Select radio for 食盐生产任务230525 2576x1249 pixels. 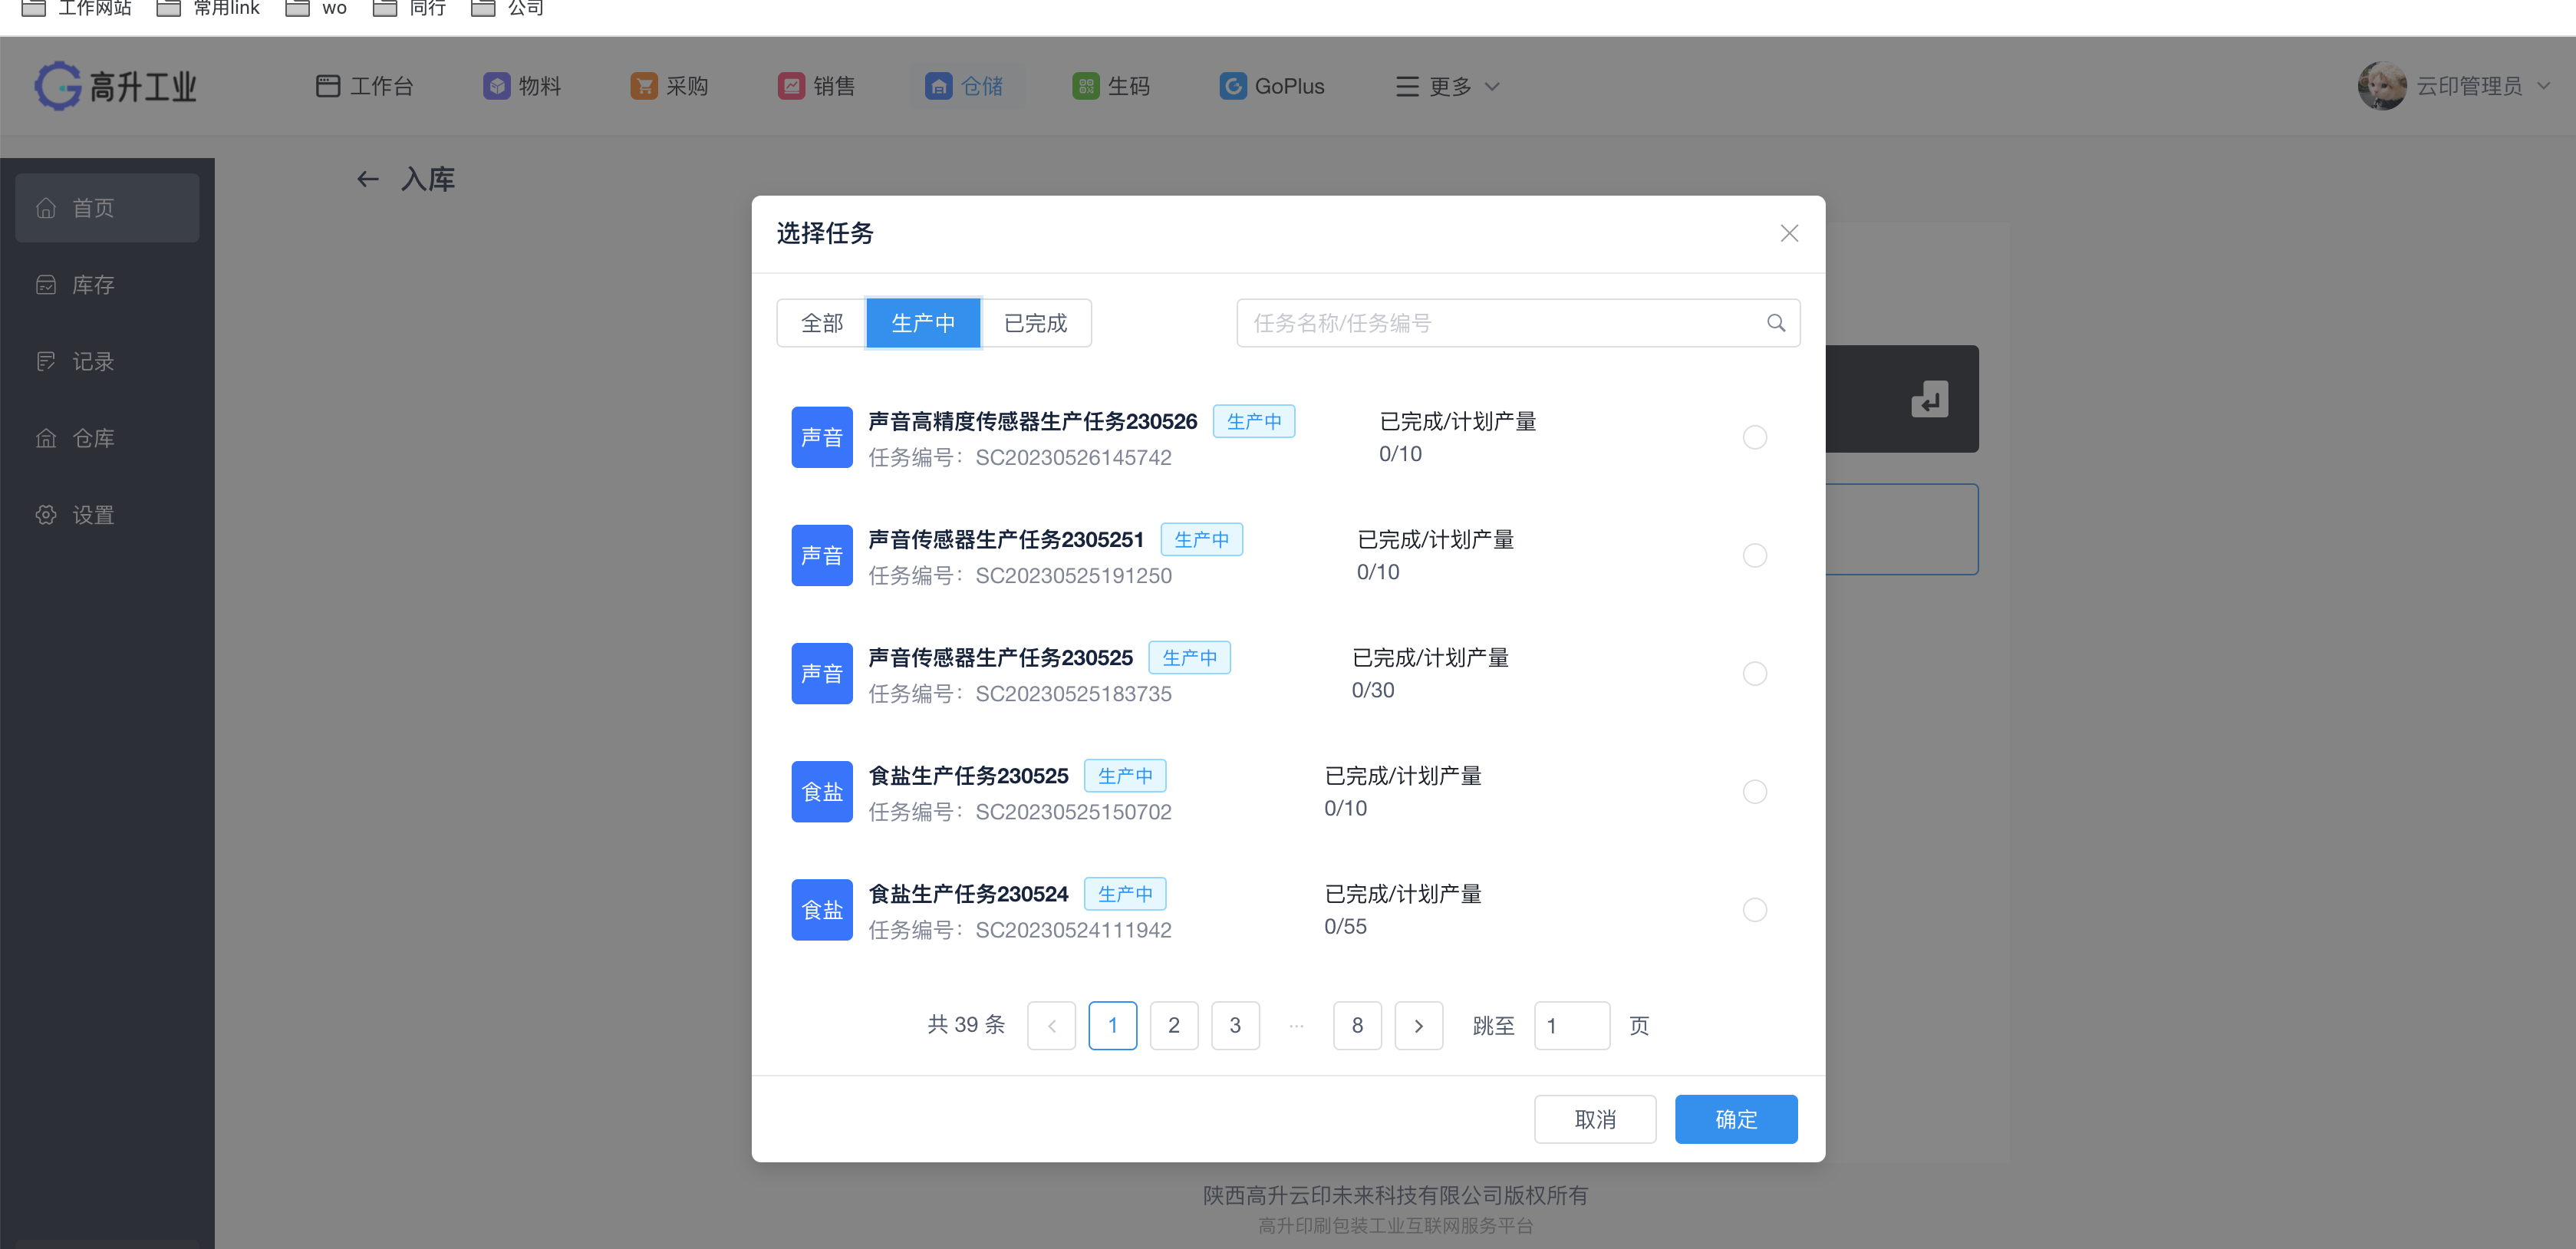[1754, 791]
